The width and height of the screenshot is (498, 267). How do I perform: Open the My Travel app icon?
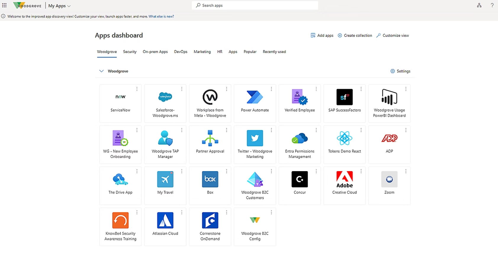point(165,179)
